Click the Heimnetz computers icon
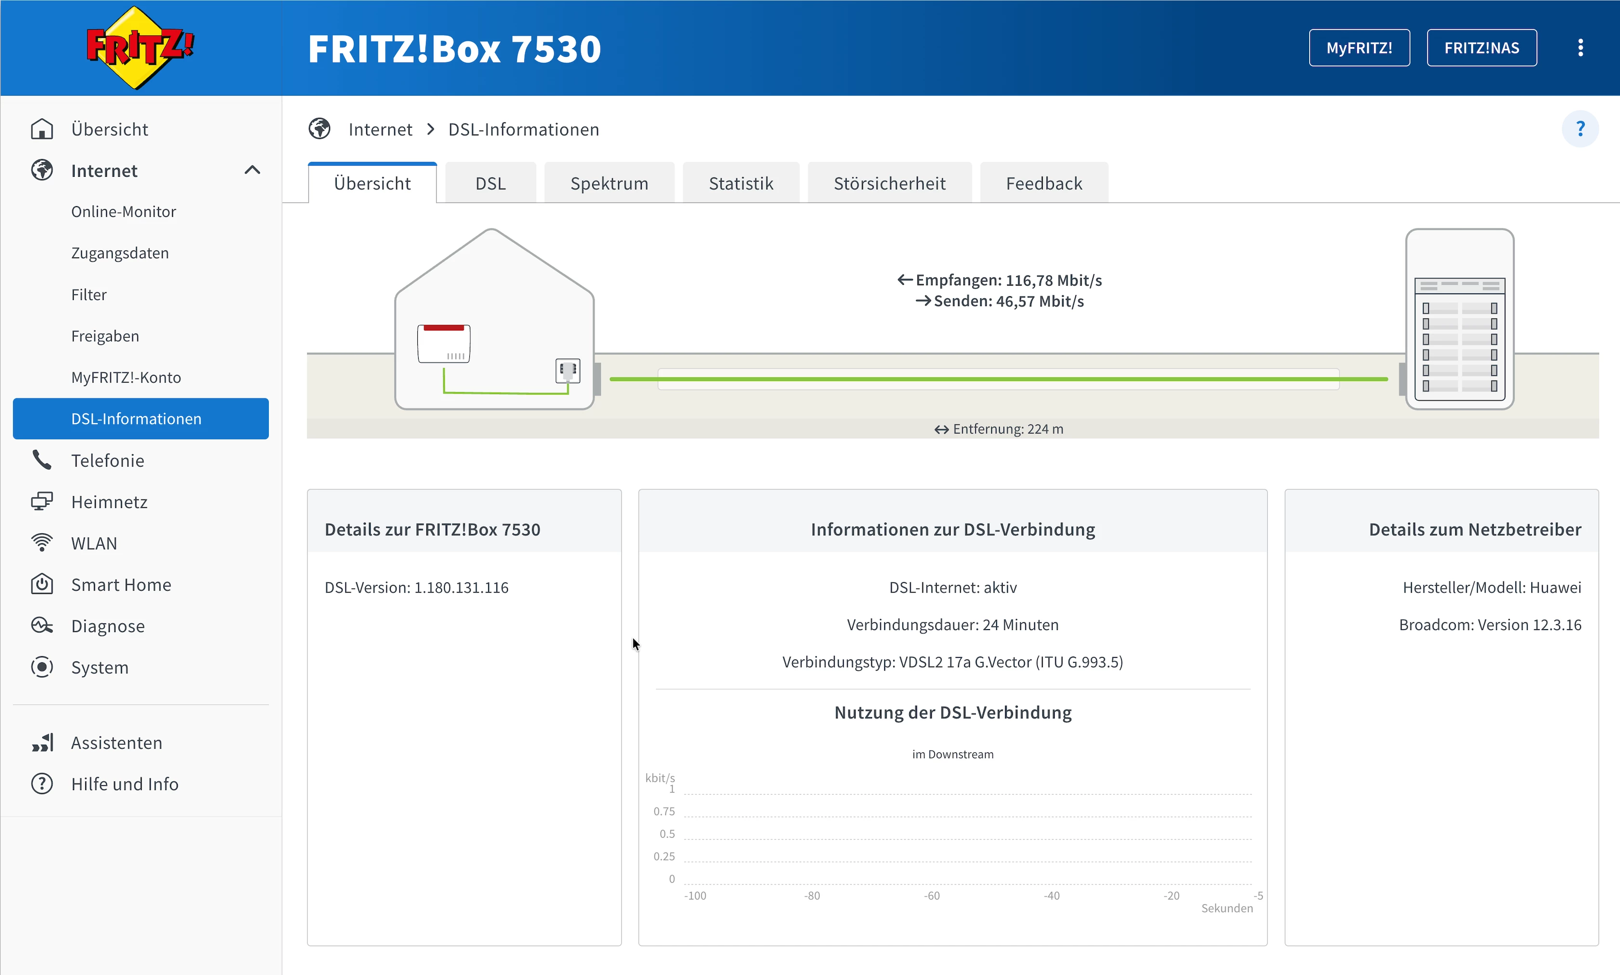 [42, 501]
